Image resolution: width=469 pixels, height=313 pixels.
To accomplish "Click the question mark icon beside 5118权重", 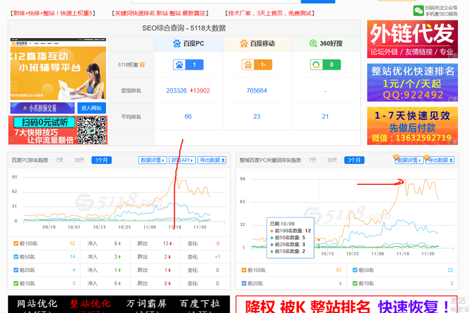I will coord(142,65).
